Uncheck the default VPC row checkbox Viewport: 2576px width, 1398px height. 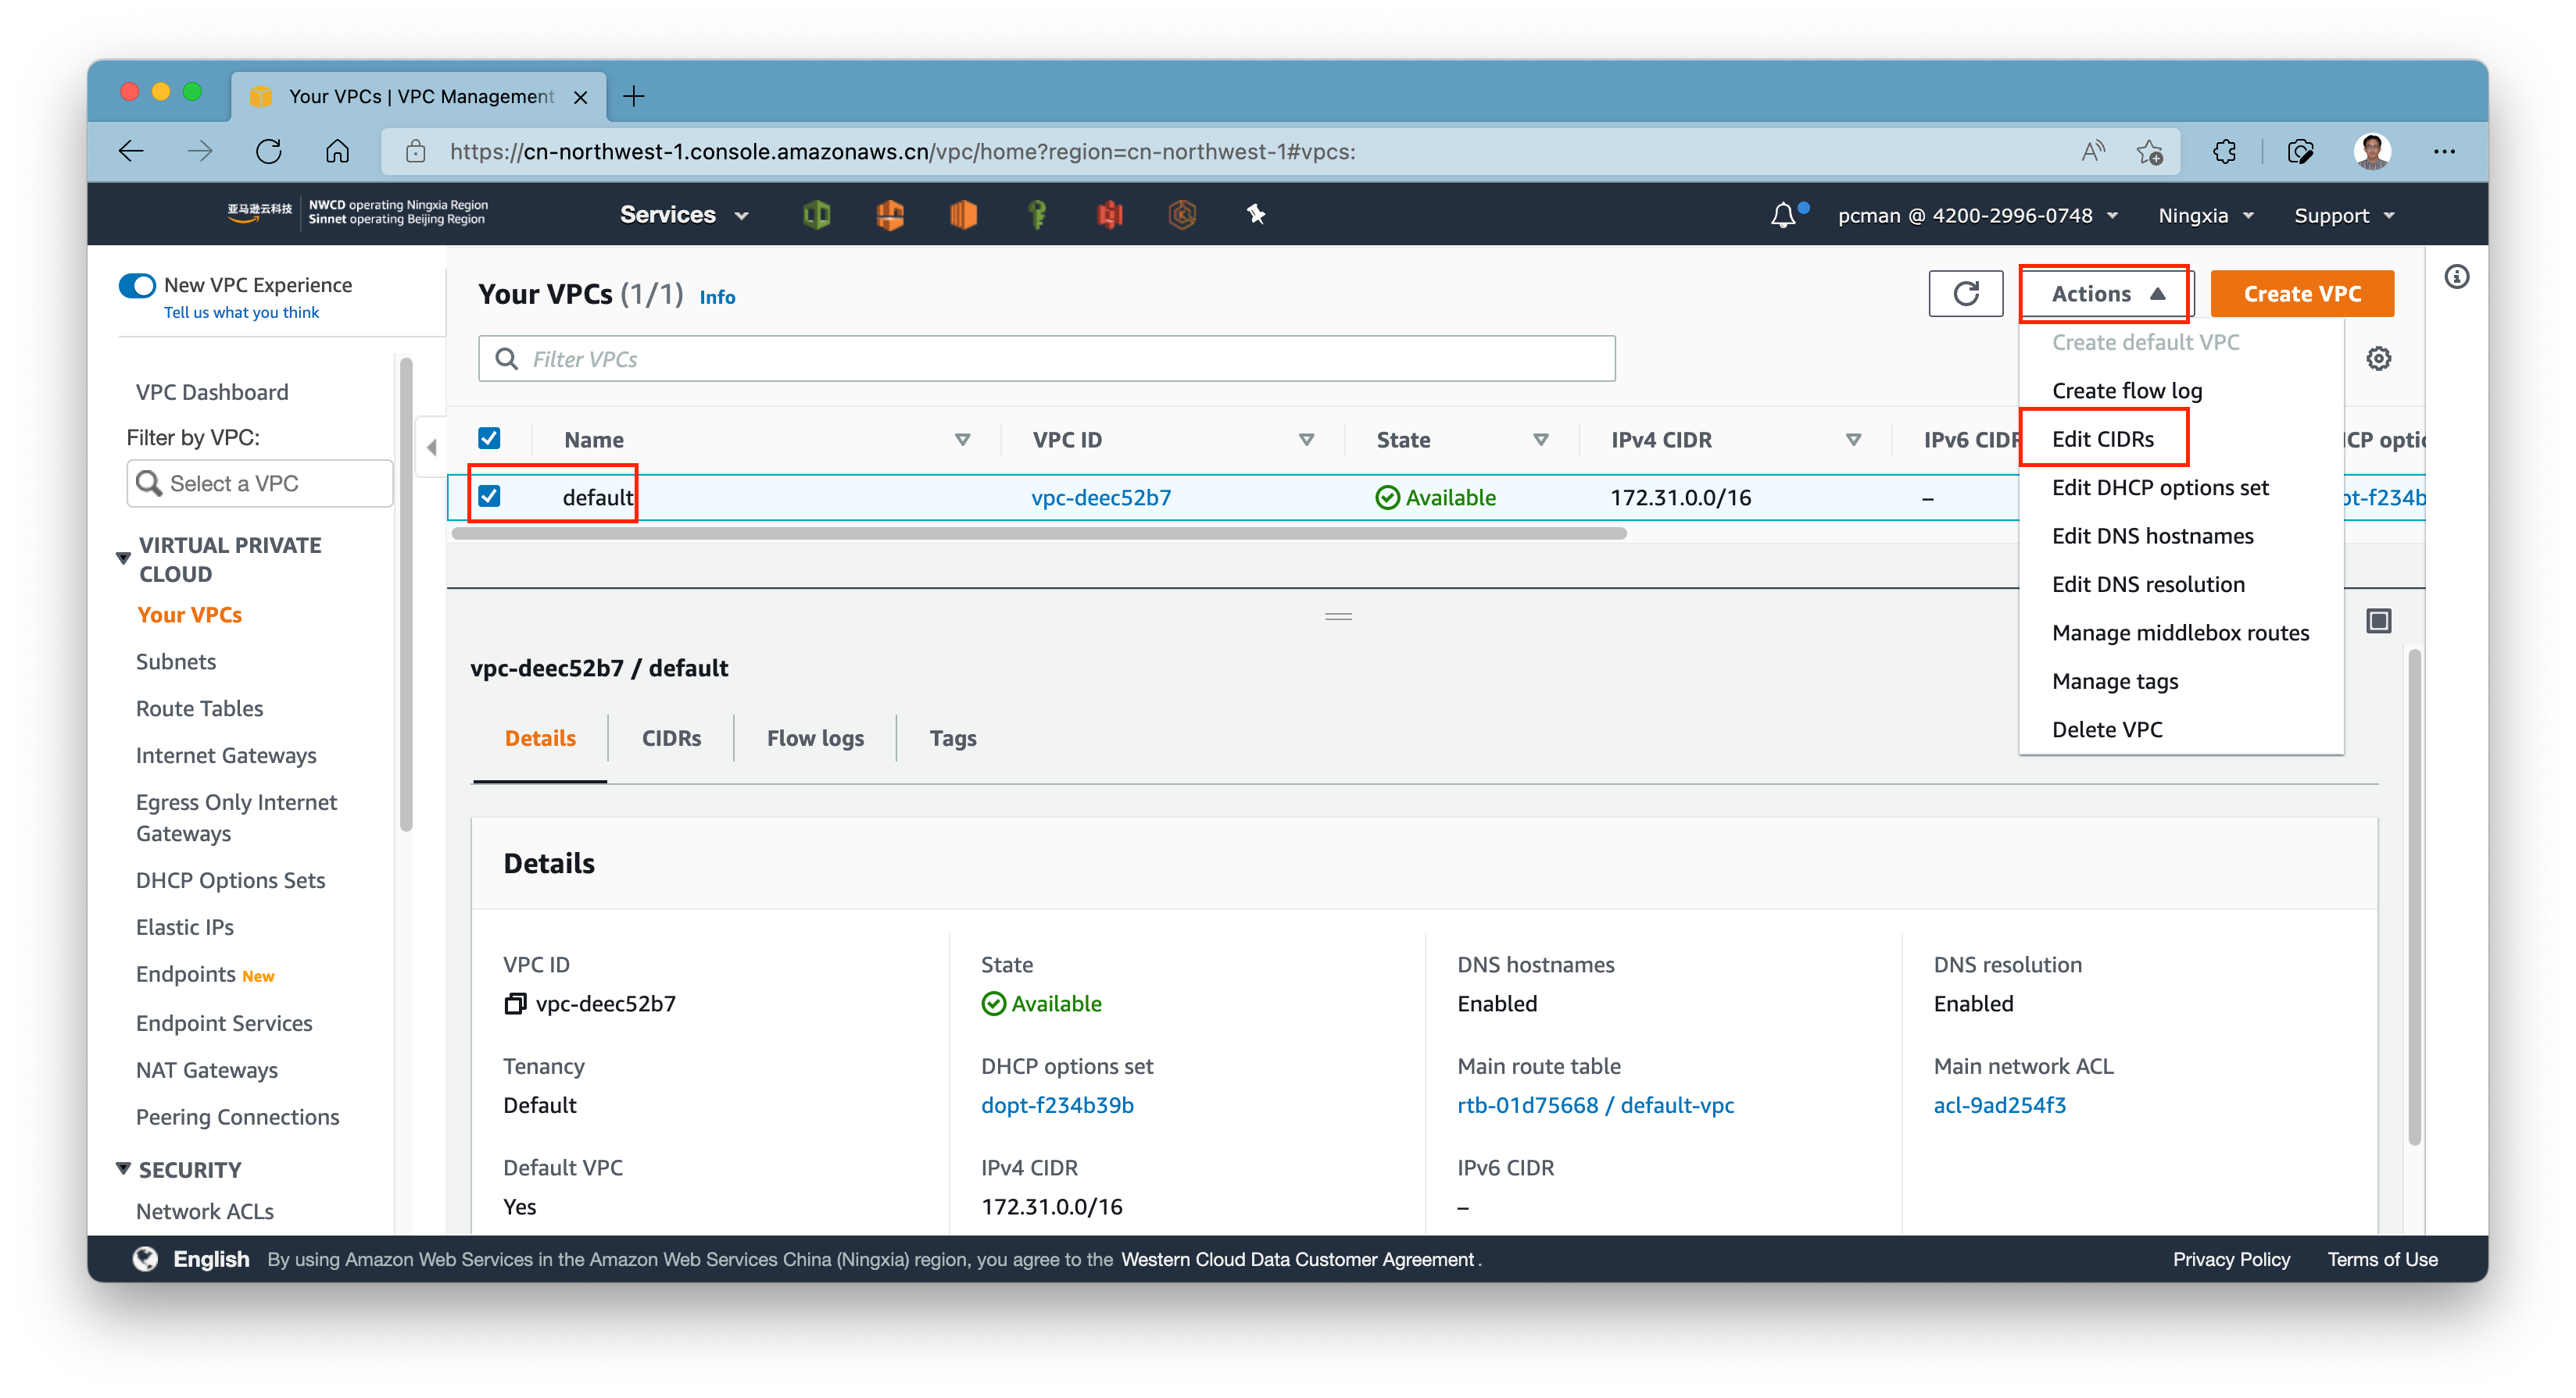tap(489, 496)
